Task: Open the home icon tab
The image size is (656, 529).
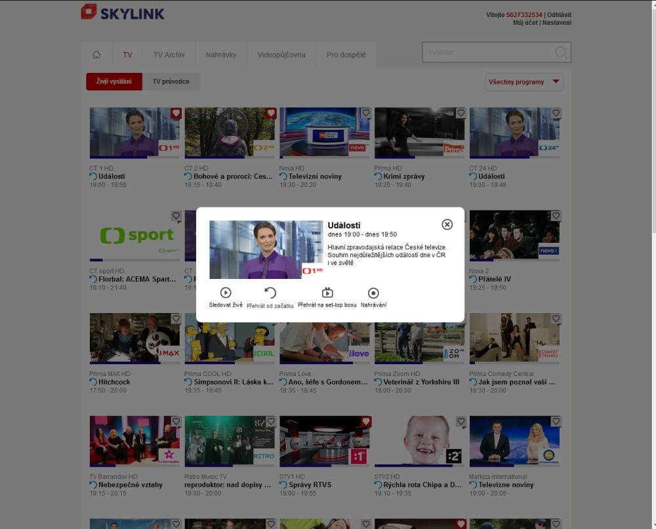Action: (x=96, y=54)
